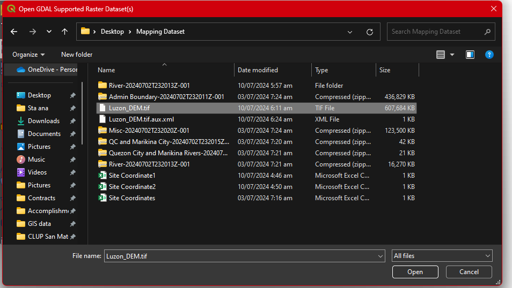This screenshot has height=288, width=512.
Task: Click the Up one level arrow
Action: (64, 32)
